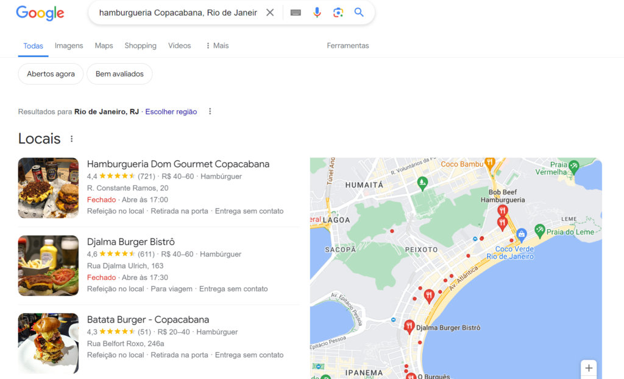Viewport: 624px width, 379px height.
Task: Click the address Rua Djalma Ulrich, 163
Action: 126,266
